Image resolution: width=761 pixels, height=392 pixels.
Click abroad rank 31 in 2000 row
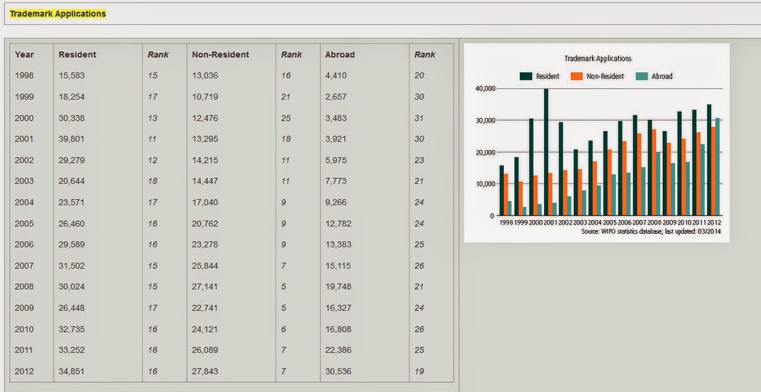[x=419, y=118]
